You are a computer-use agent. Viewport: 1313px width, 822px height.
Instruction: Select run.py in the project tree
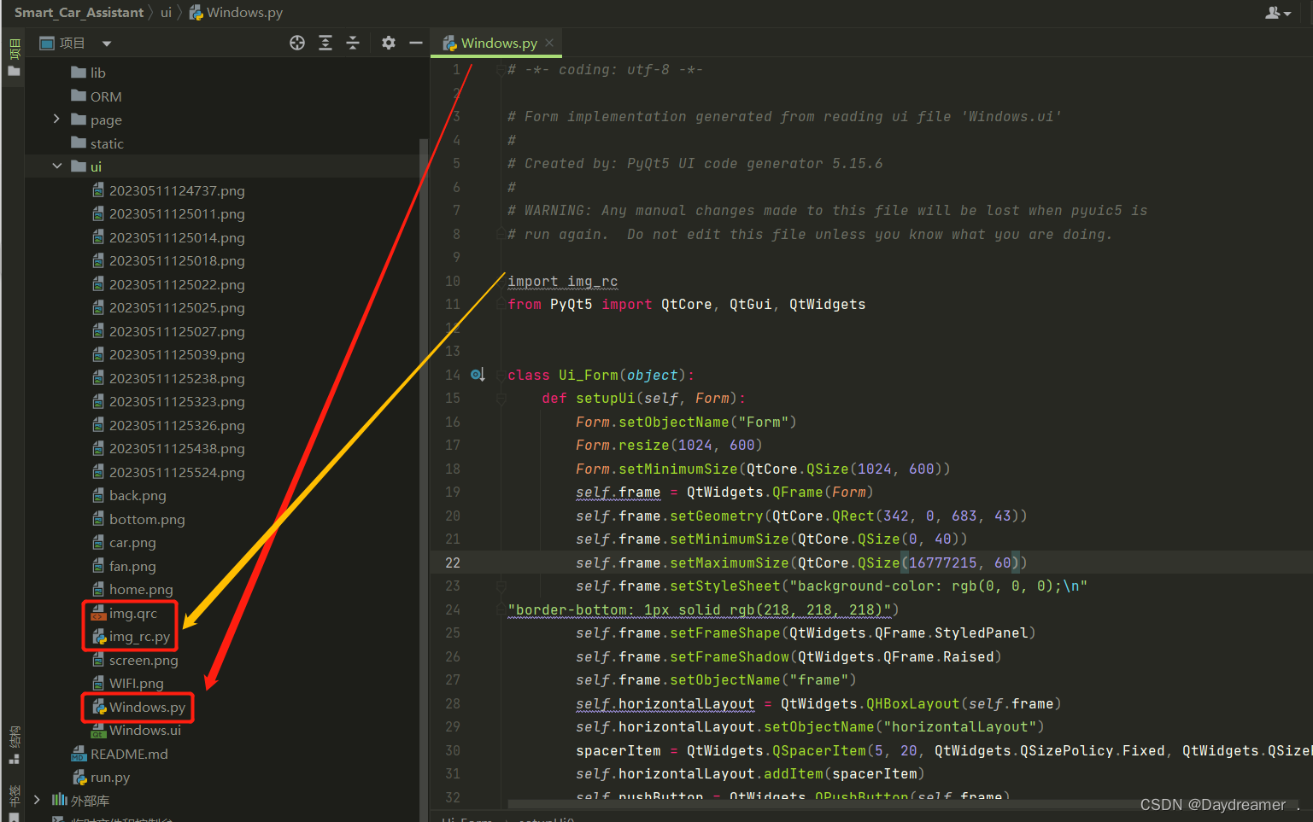click(x=109, y=778)
